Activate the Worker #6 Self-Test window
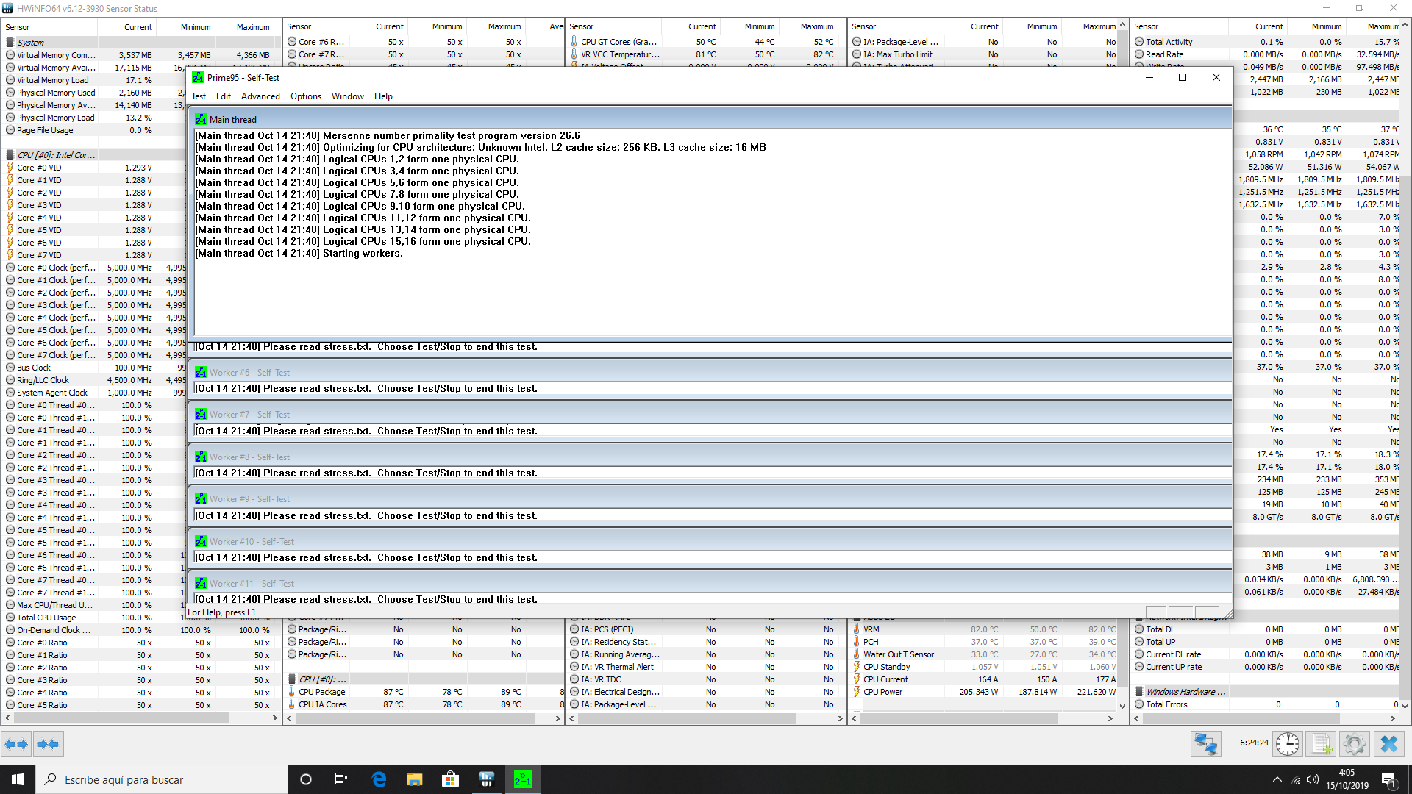The image size is (1412, 794). click(250, 373)
